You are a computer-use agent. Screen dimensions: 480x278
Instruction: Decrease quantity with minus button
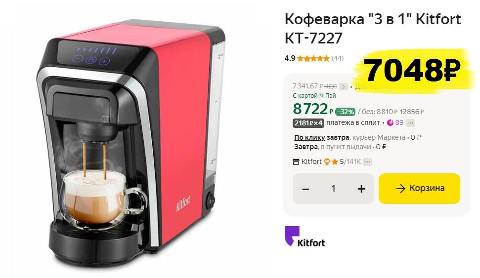coord(305,189)
